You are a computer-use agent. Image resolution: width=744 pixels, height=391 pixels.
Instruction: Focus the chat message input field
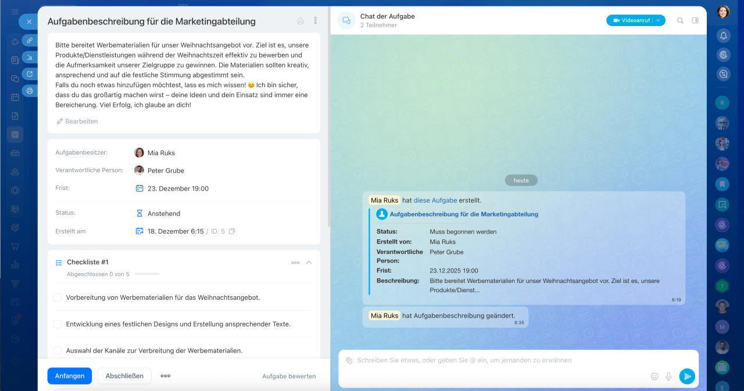coord(517,360)
